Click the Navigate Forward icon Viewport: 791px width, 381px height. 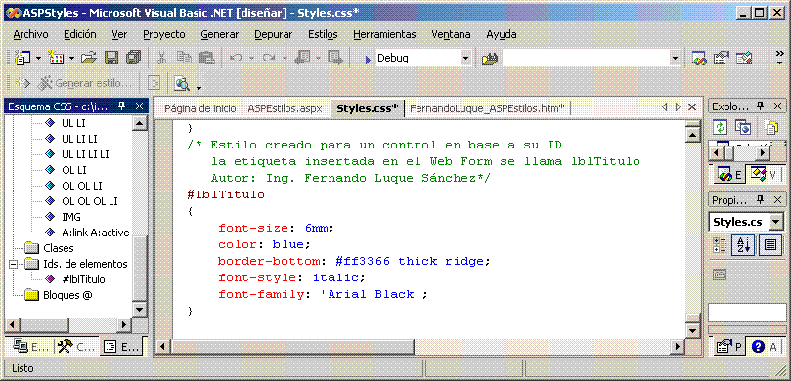click(335, 58)
